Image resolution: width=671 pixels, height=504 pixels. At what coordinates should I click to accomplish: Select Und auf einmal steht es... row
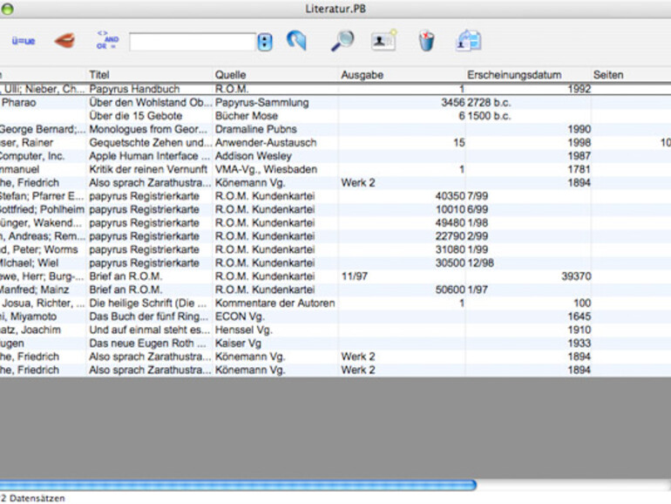(335, 330)
